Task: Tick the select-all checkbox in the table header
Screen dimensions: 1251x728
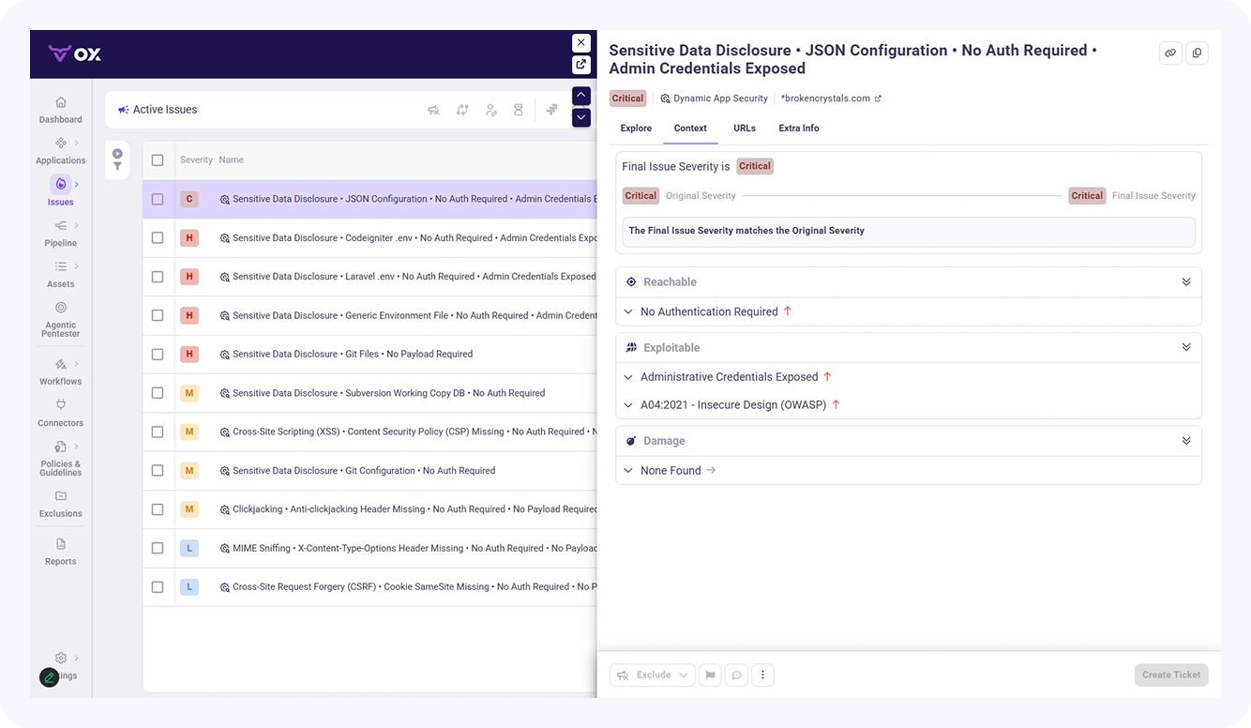Action: click(x=158, y=160)
